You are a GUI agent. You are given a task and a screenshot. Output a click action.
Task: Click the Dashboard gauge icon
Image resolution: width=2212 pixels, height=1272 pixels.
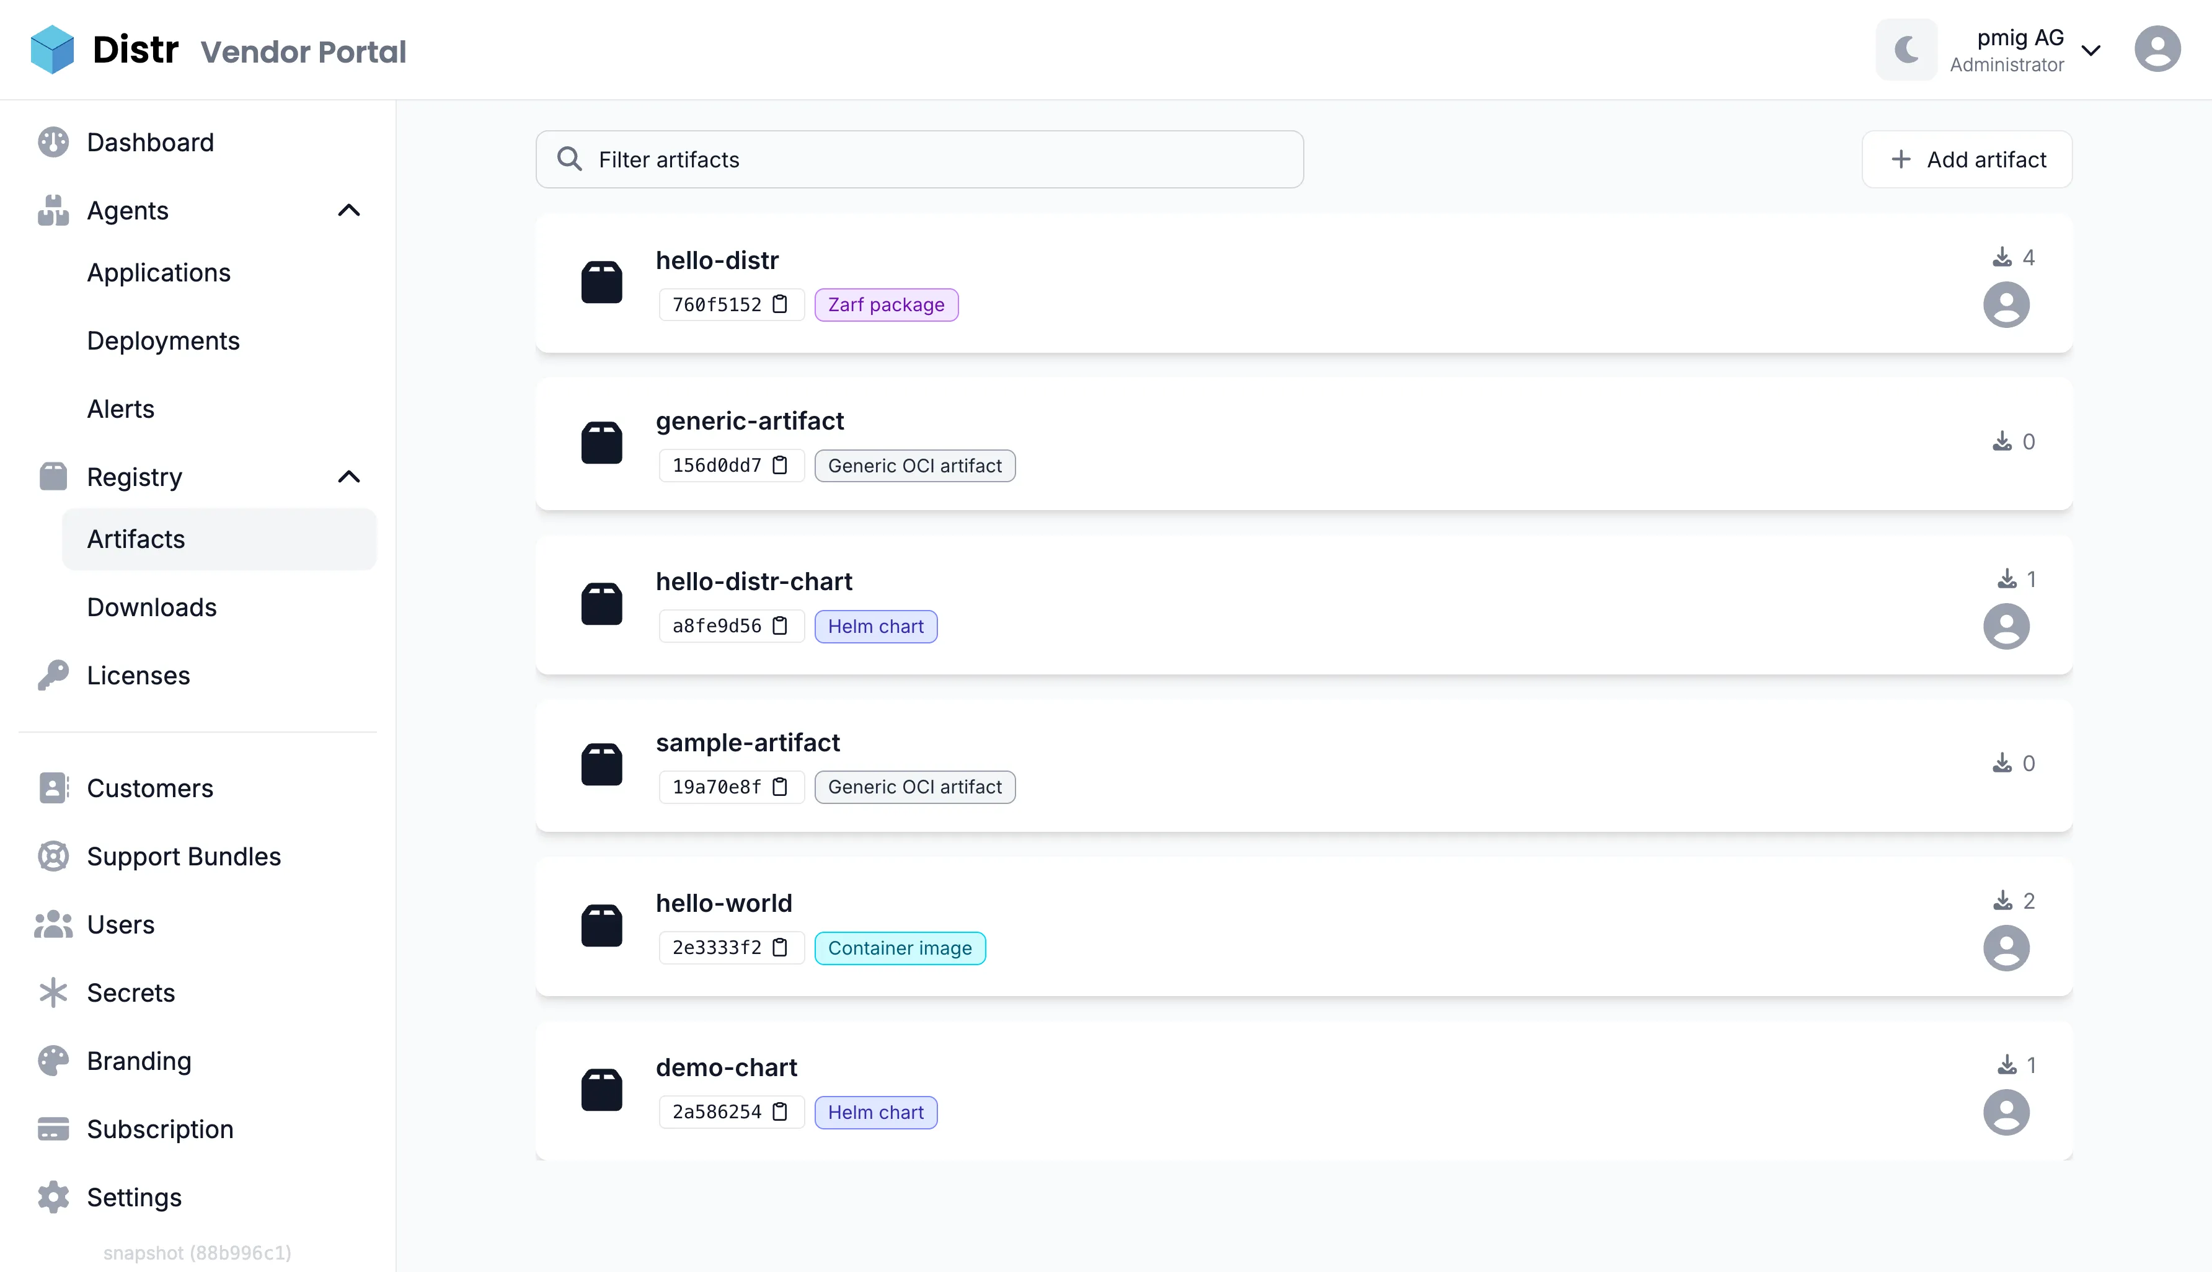(53, 143)
